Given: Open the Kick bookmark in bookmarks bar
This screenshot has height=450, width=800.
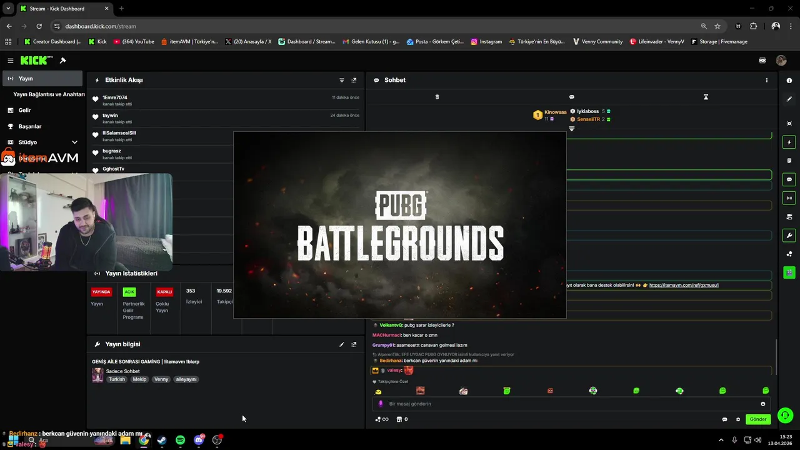Looking at the screenshot, I should [x=97, y=41].
